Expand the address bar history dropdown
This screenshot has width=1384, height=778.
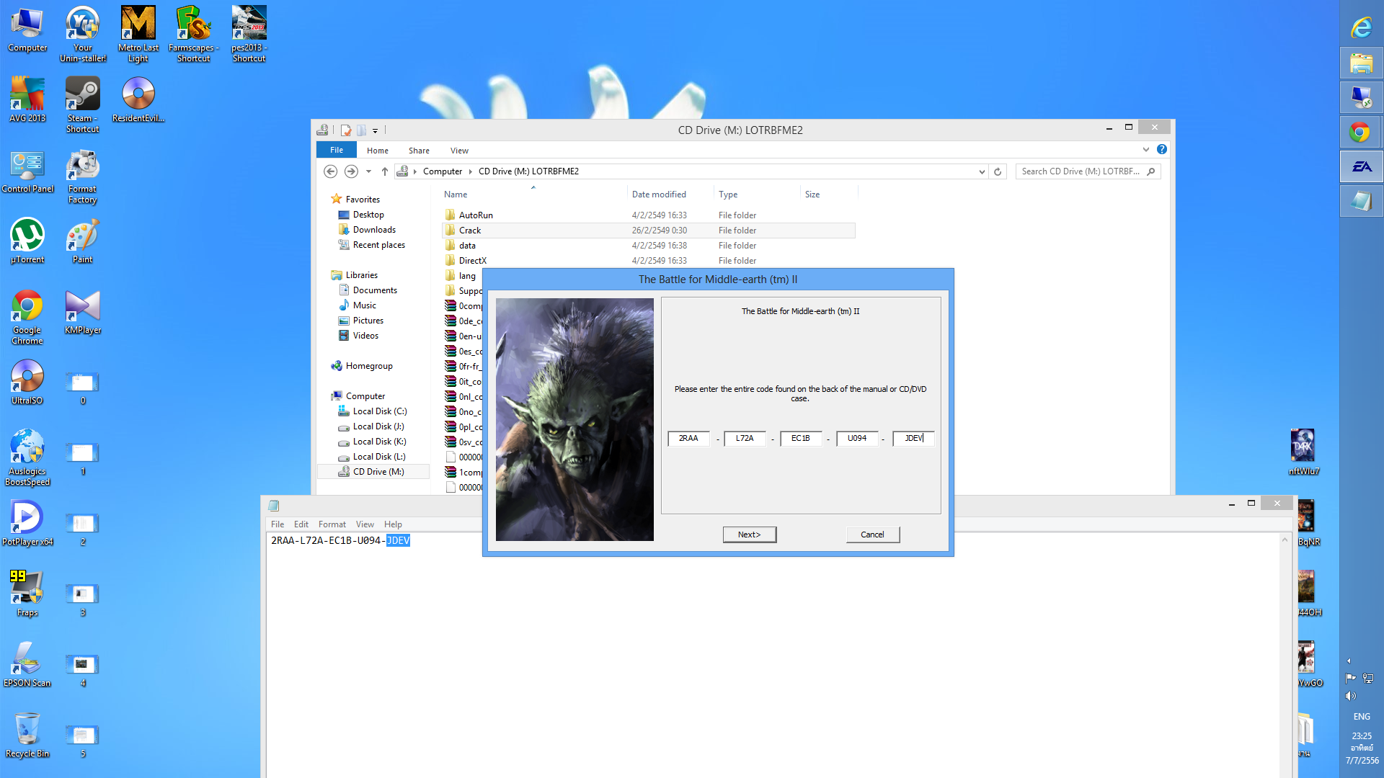[x=982, y=171]
